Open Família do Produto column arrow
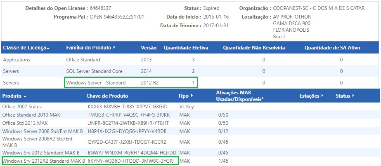This screenshot has width=381, height=166. point(114,47)
